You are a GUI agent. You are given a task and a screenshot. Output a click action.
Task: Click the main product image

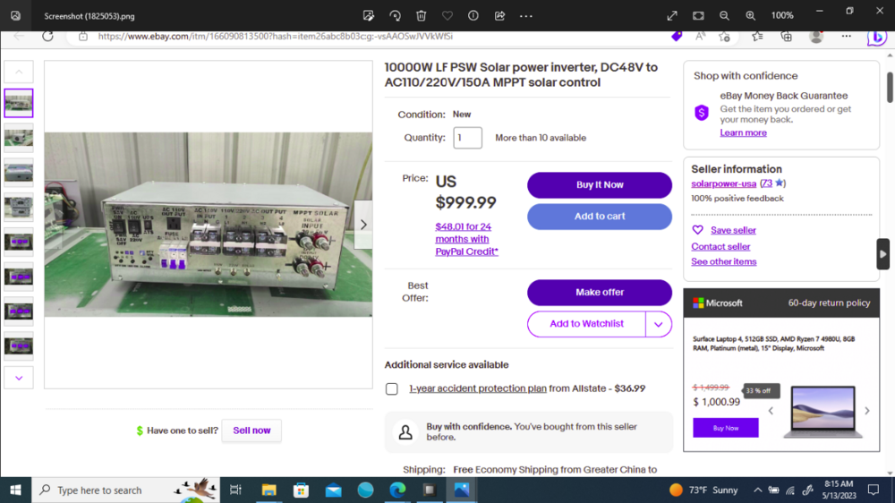coord(209,225)
